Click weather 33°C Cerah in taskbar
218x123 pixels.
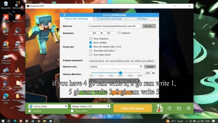(175, 121)
